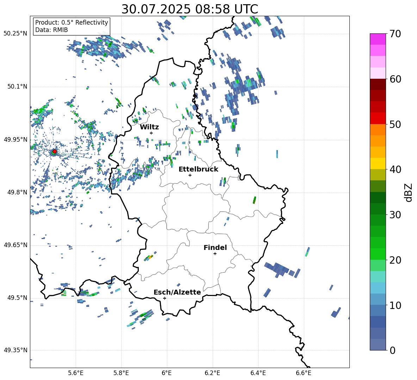
Task: Click the 5.6°E longitude label
Action: click(76, 373)
